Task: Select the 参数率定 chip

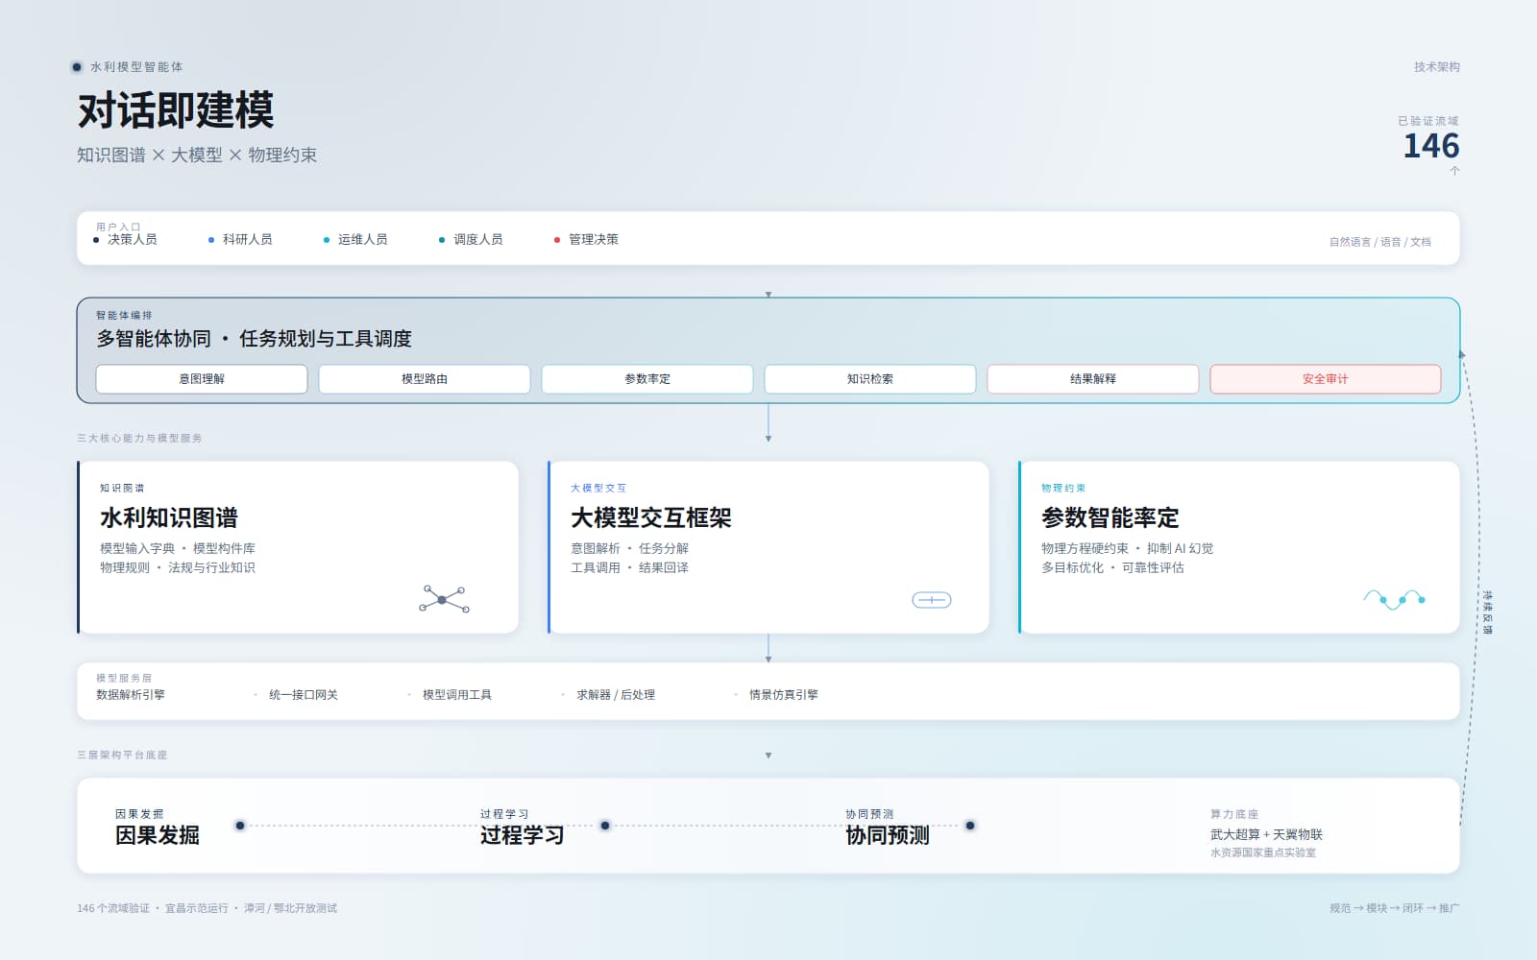Action: [647, 379]
